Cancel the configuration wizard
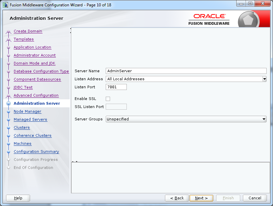The image size is (273, 206). 255,198
